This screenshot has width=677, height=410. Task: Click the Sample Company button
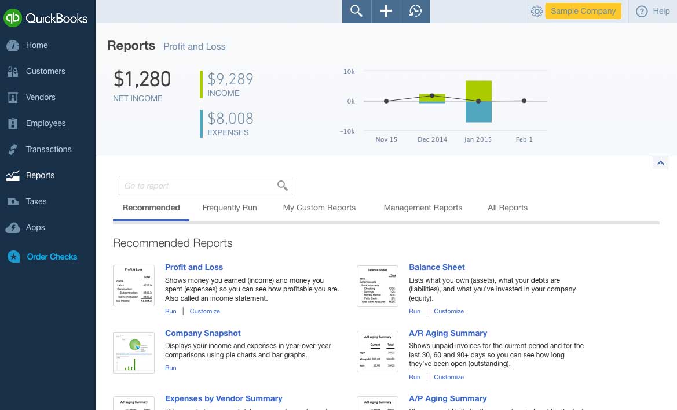coord(583,11)
